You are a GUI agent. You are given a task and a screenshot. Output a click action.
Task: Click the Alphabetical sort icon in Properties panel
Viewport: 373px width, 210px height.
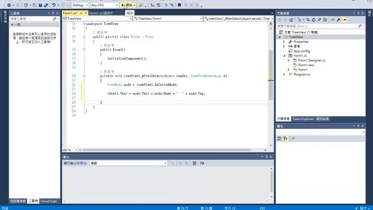286,138
